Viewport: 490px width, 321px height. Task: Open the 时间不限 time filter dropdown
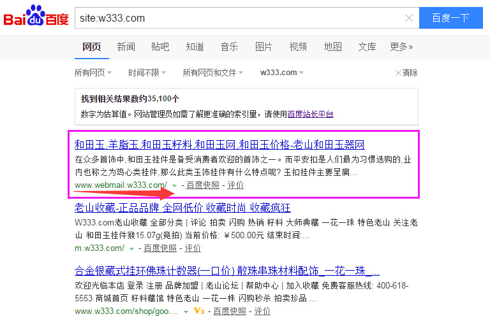click(x=146, y=73)
